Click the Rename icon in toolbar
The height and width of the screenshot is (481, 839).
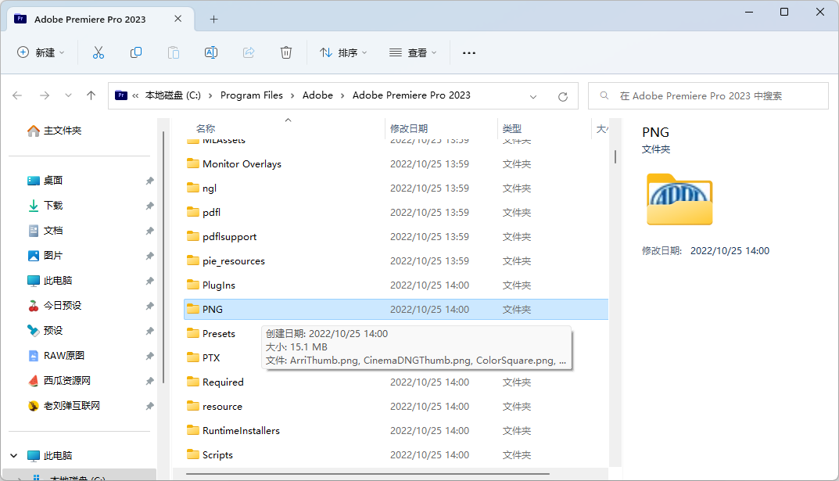click(211, 52)
